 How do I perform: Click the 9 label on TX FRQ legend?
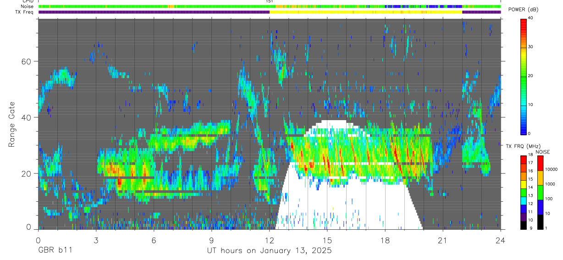coord(530,228)
